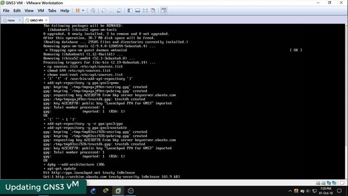Pause the GNS3 VM using the toolbar pause icon

coord(77,10)
